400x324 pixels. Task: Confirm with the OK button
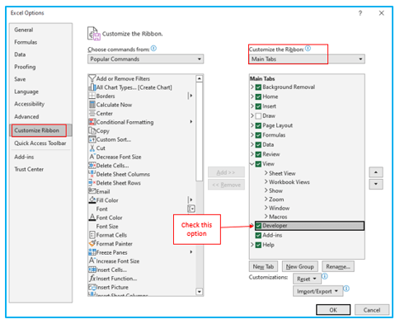pos(333,310)
